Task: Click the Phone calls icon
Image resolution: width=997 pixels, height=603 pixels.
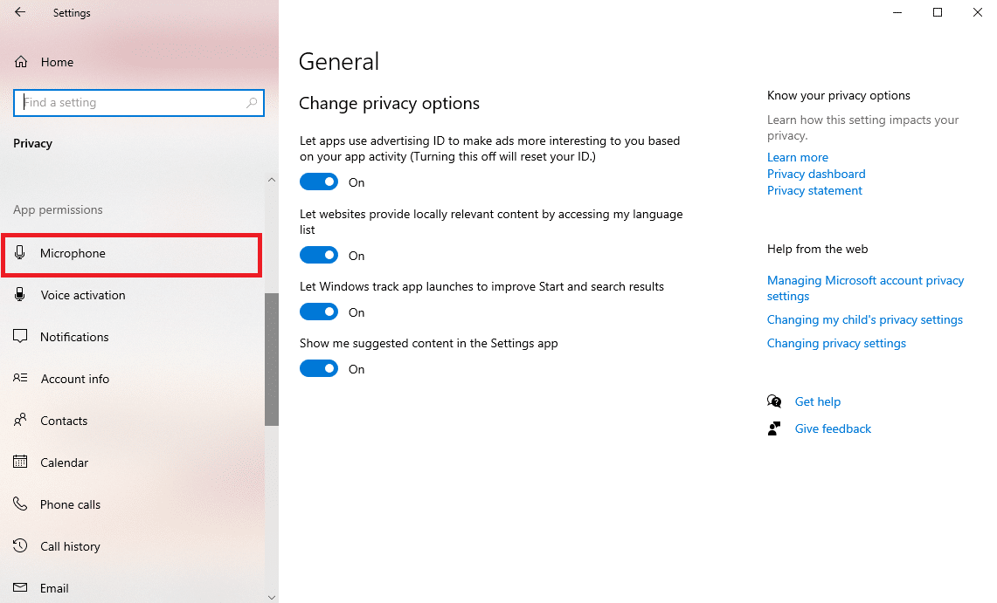Action: pyautogui.click(x=19, y=504)
